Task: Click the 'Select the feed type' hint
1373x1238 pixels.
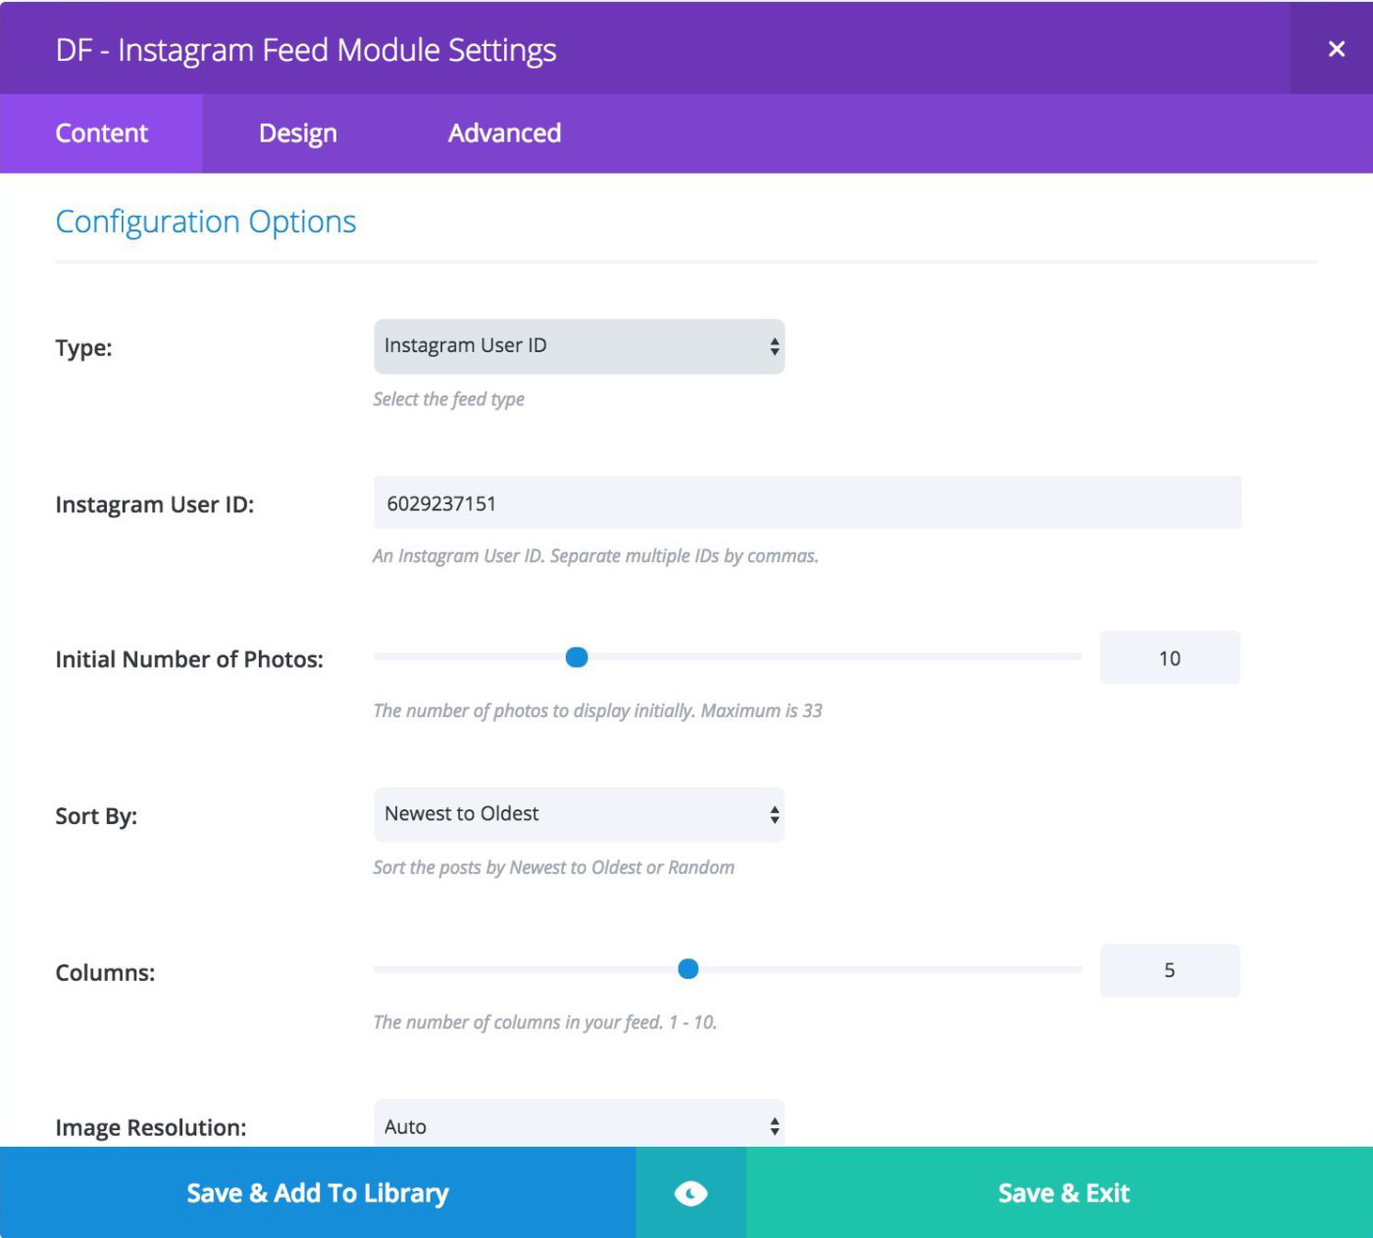Action: click(448, 399)
